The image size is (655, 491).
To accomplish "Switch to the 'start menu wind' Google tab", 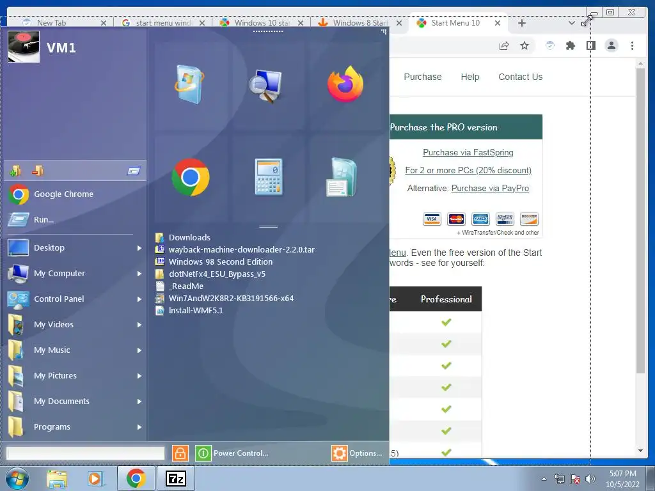I will coord(163,23).
